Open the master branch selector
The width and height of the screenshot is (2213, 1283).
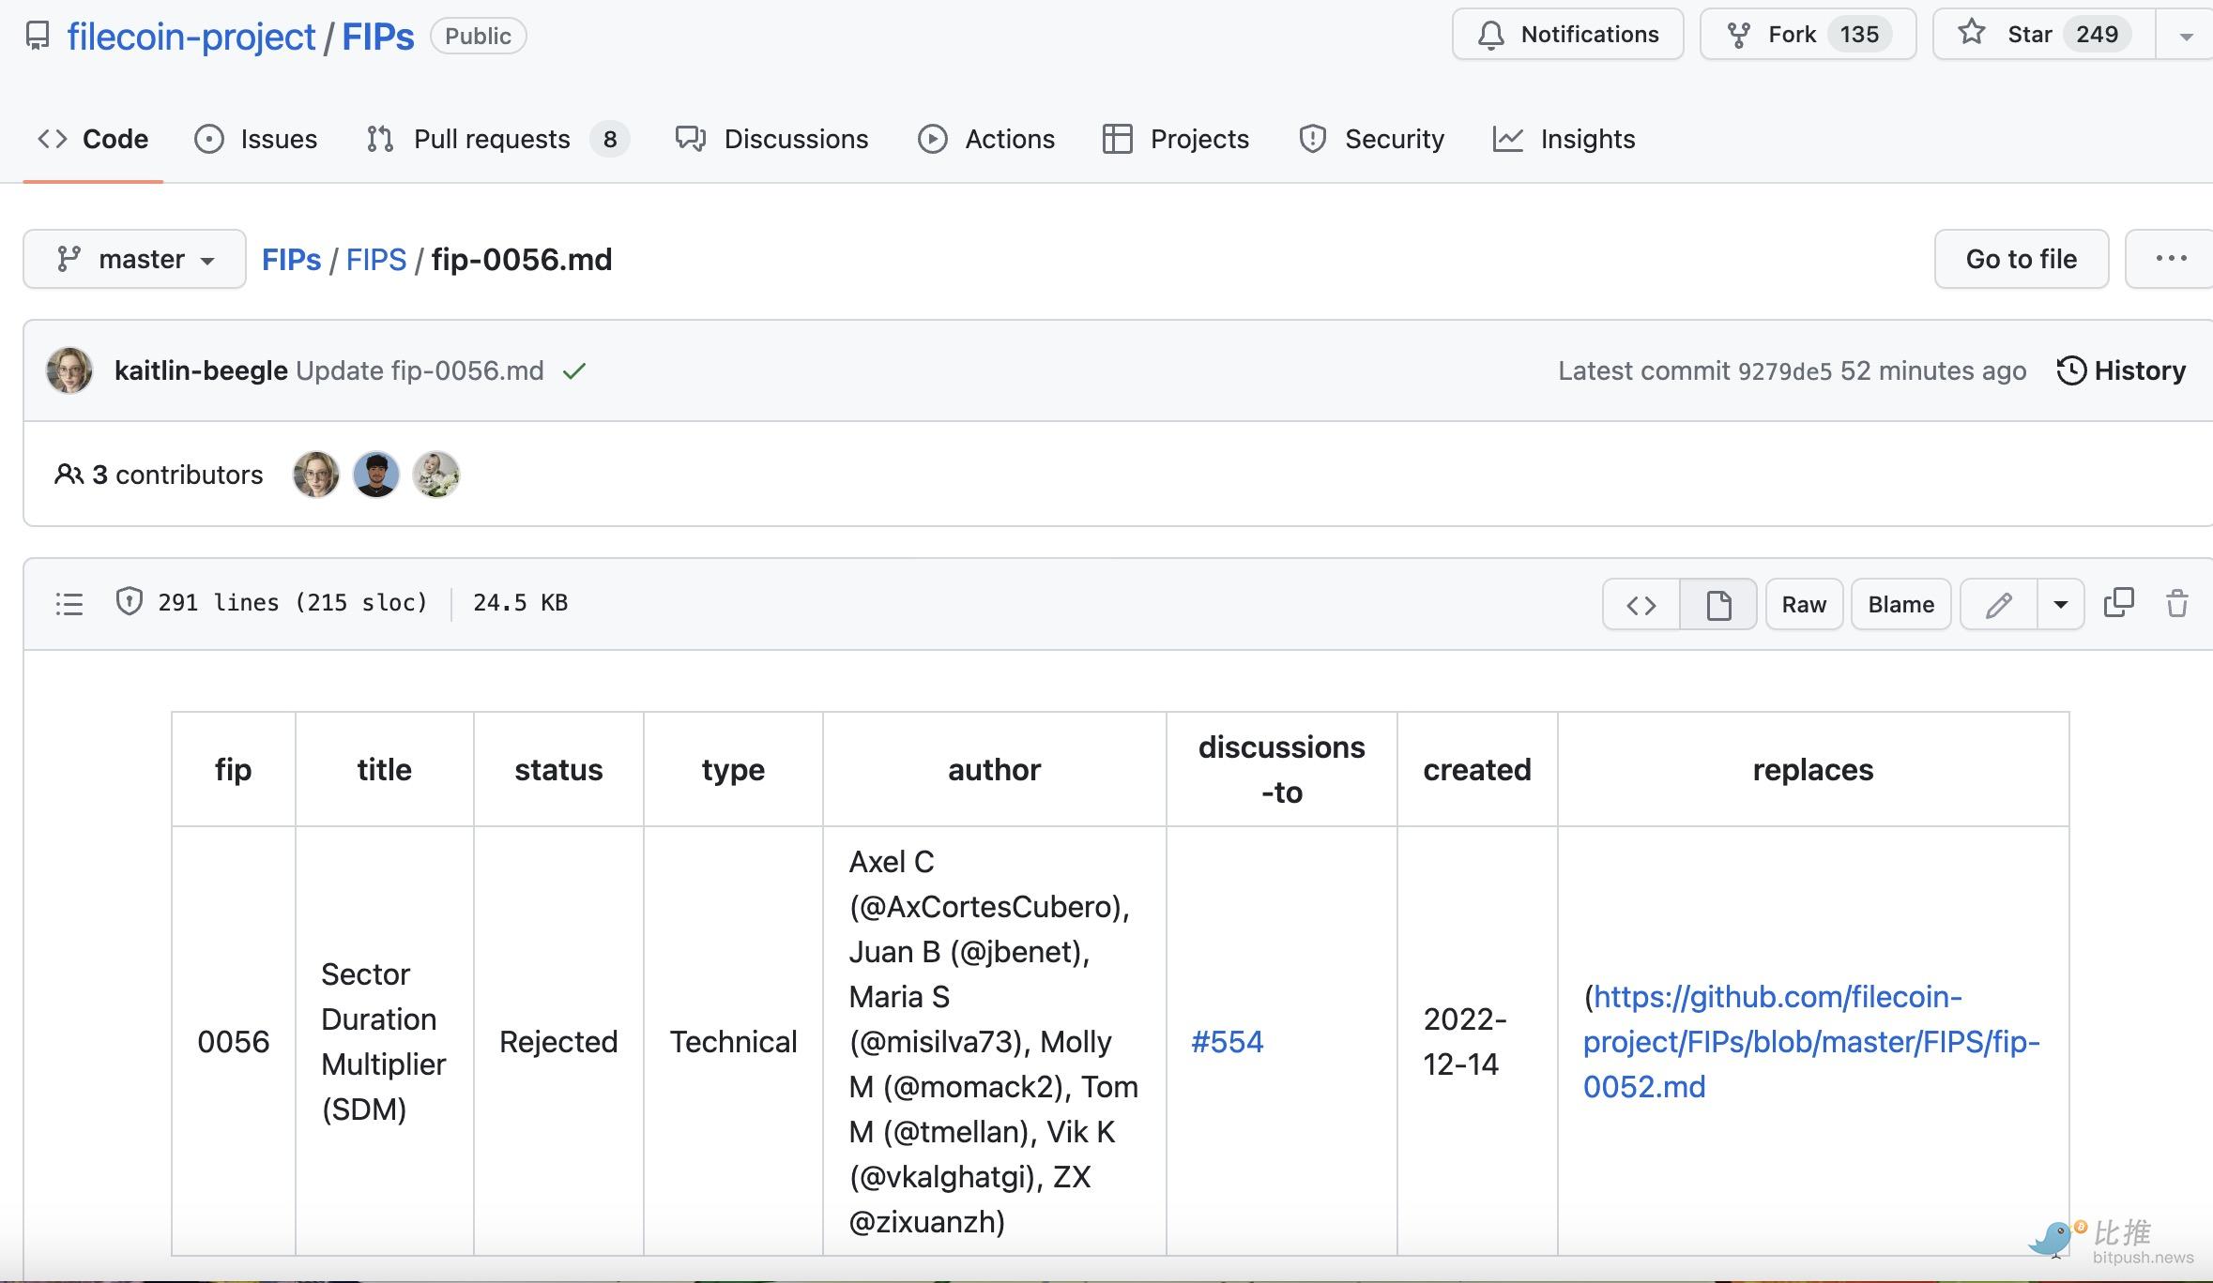[x=134, y=259]
